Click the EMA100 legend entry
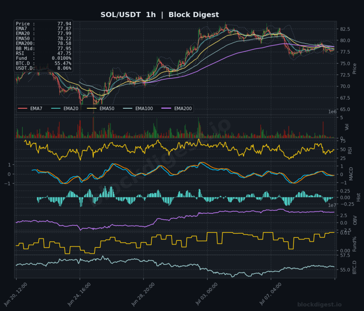 point(138,108)
